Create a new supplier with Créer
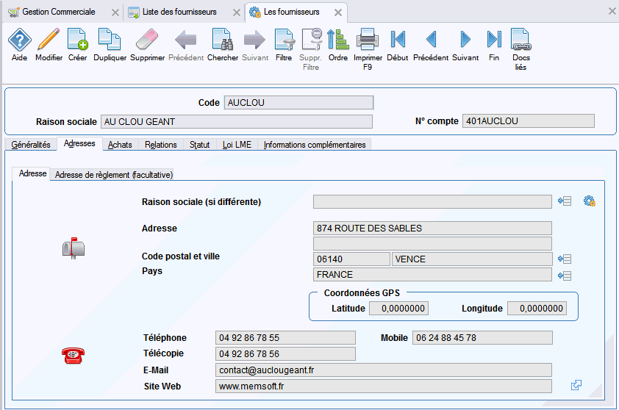The image size is (619, 410). point(77,40)
